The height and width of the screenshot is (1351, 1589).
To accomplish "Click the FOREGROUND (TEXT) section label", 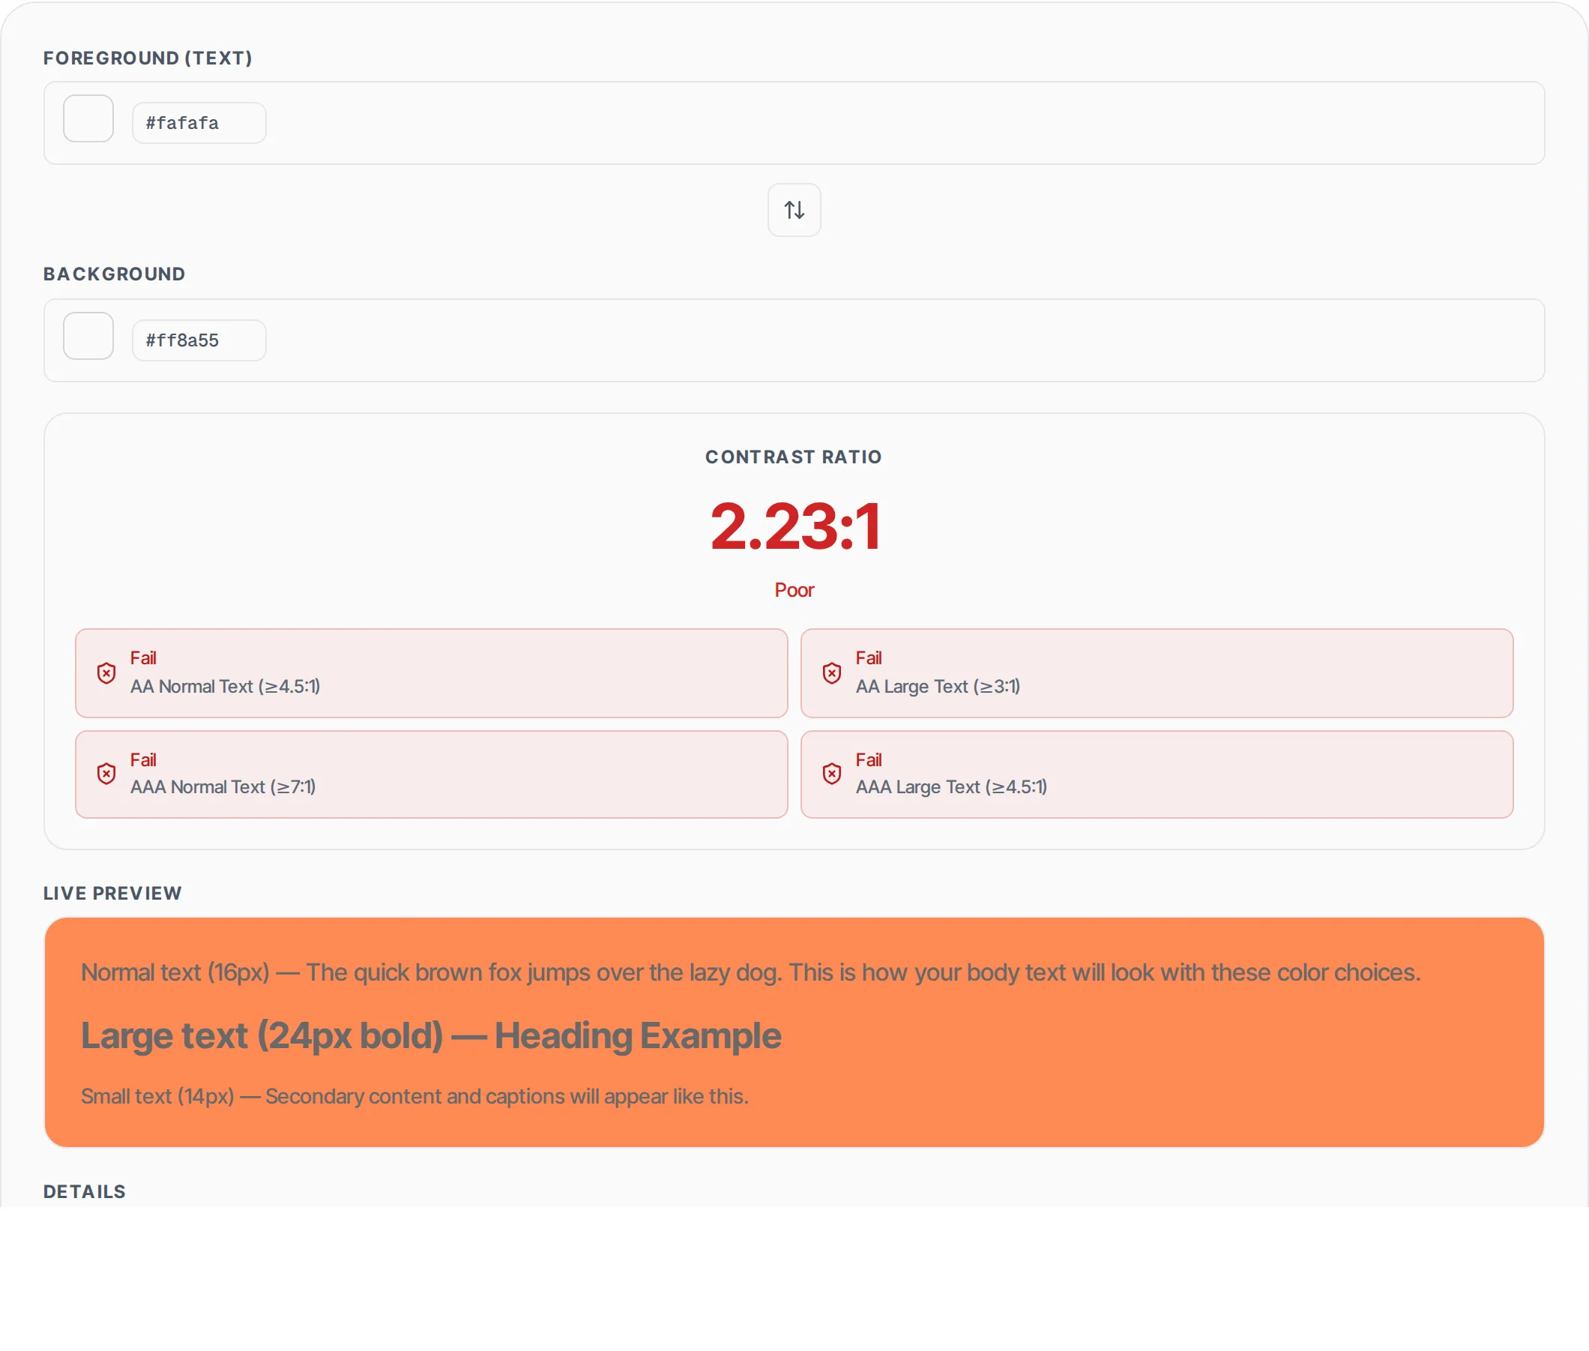I will click(x=148, y=58).
